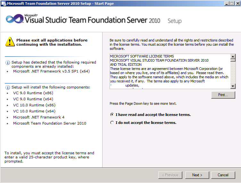Click the Next > button
241x183 pixels.
tap(197, 175)
